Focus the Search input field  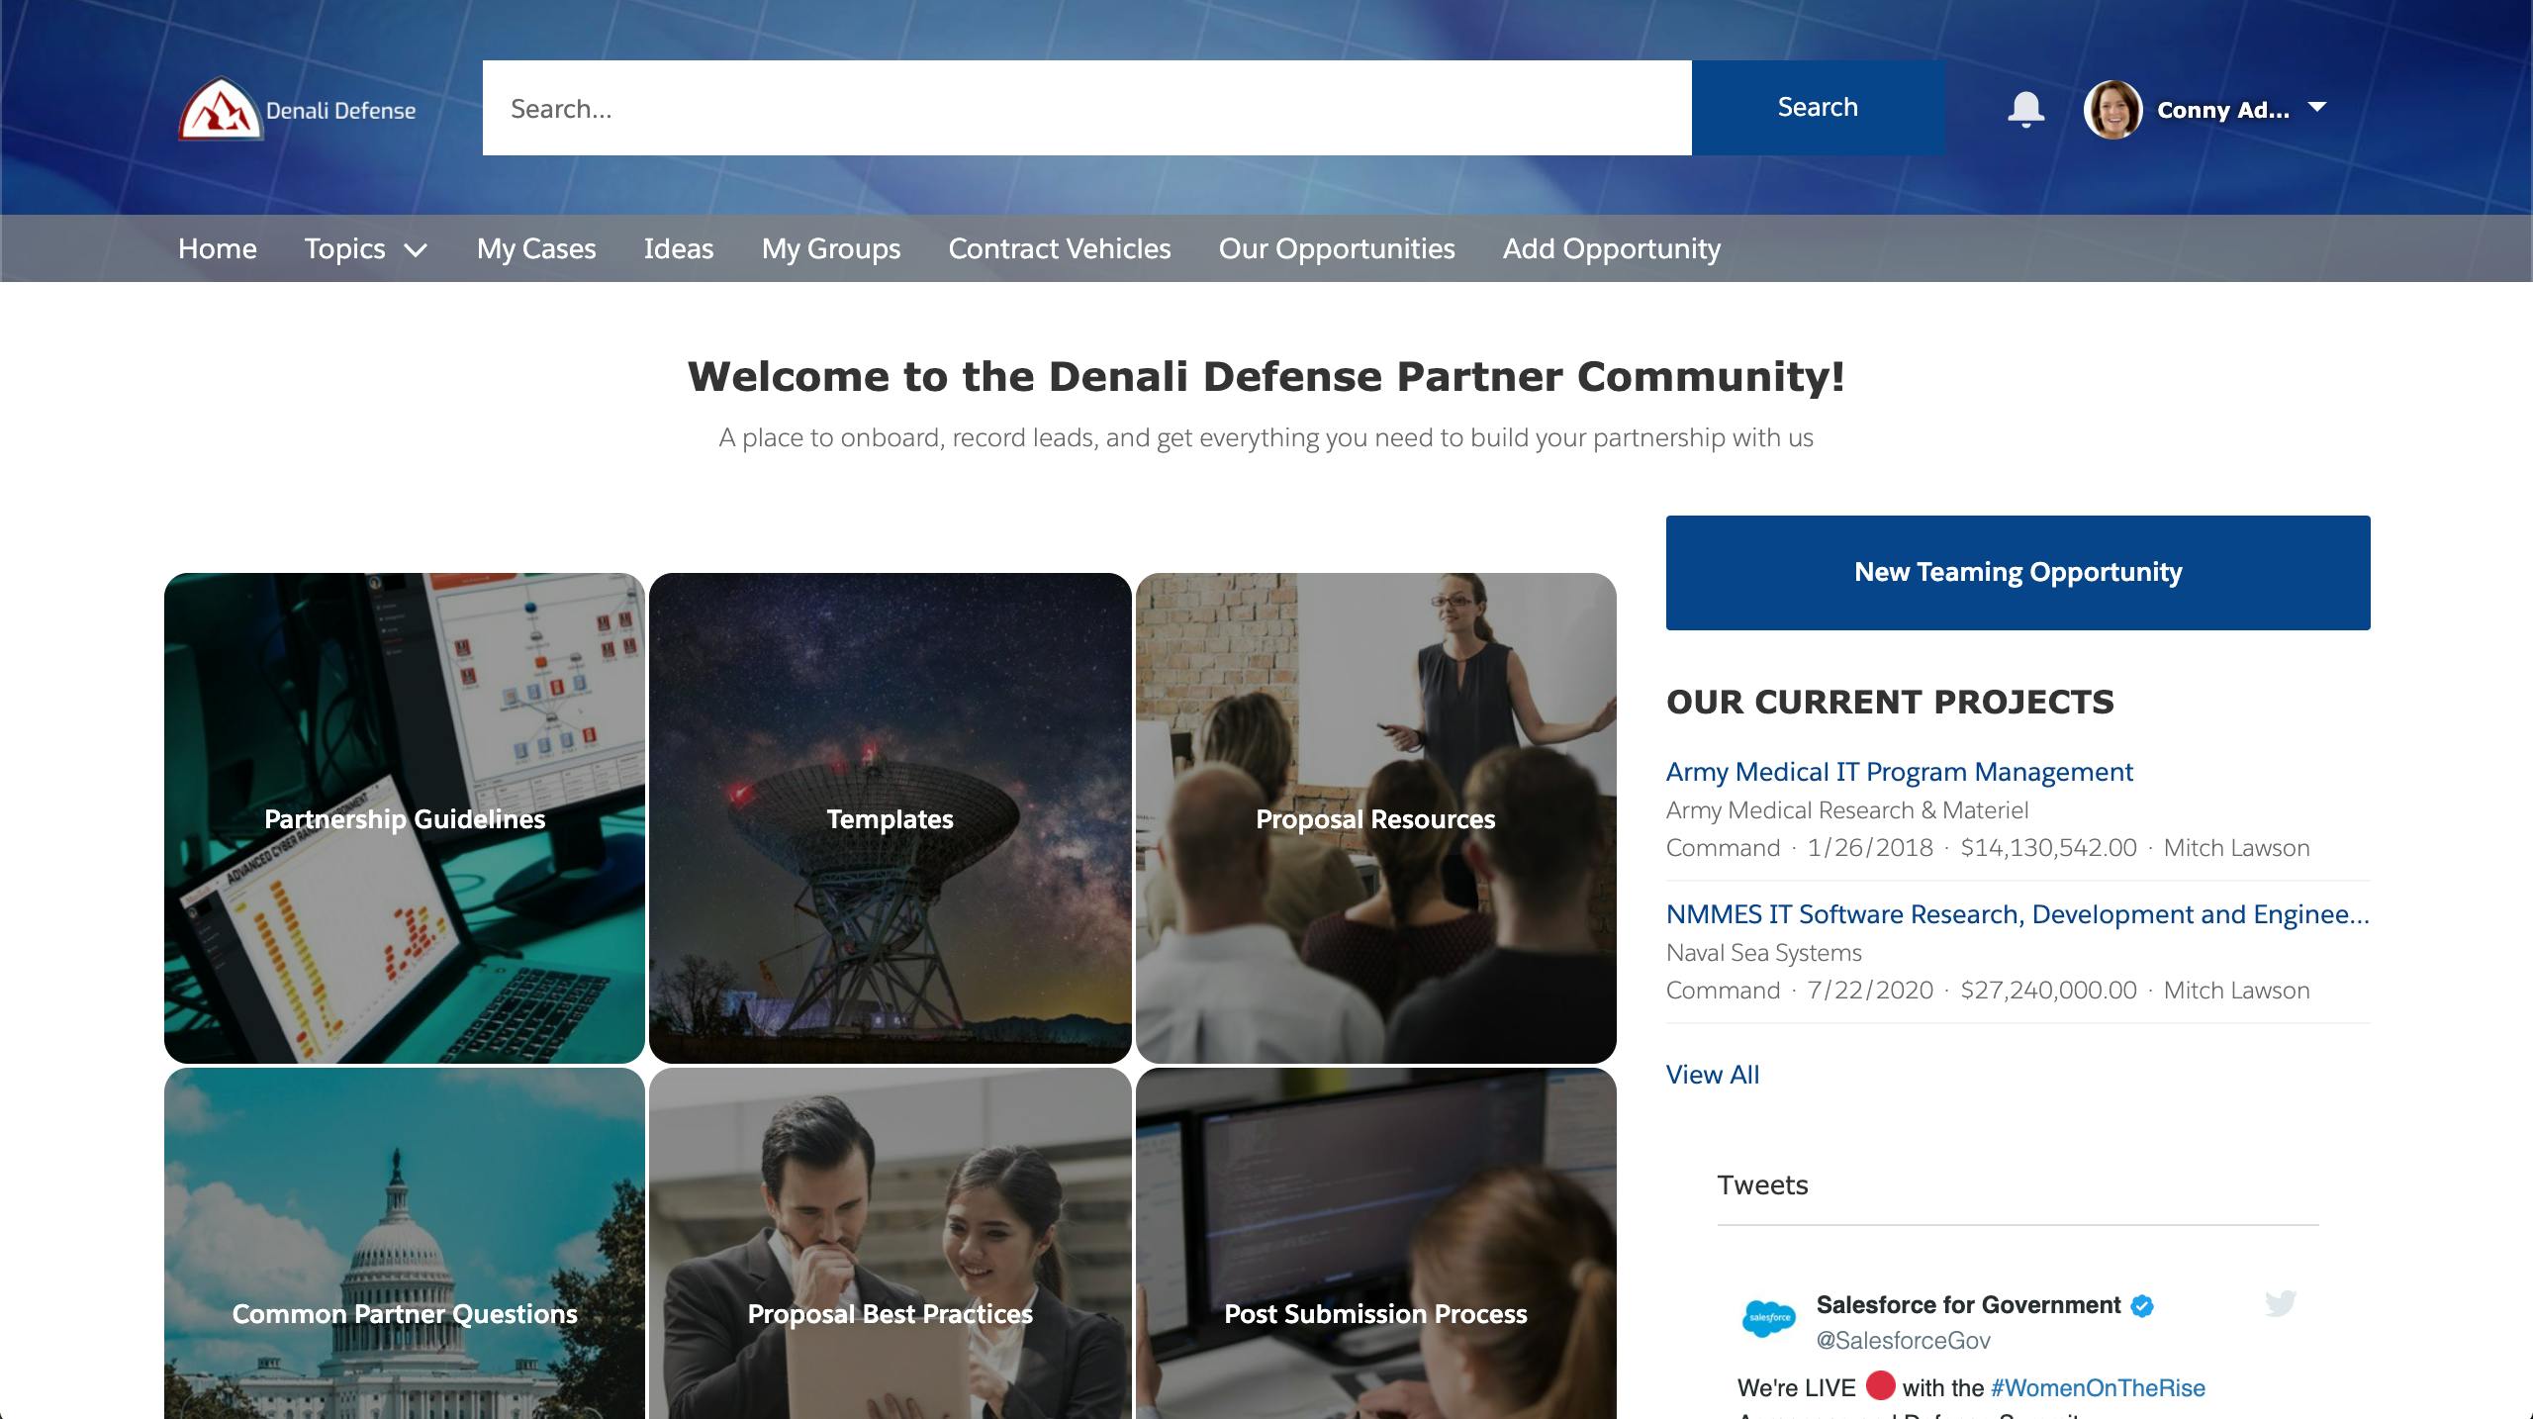click(1086, 108)
